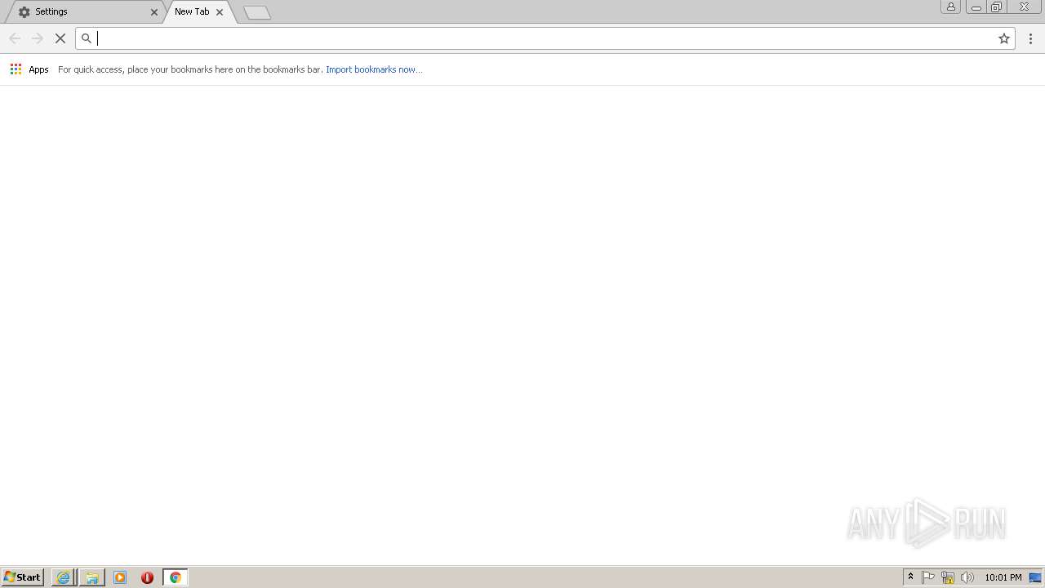
Task: Launch Internet Explorer from taskbar
Action: [63, 577]
